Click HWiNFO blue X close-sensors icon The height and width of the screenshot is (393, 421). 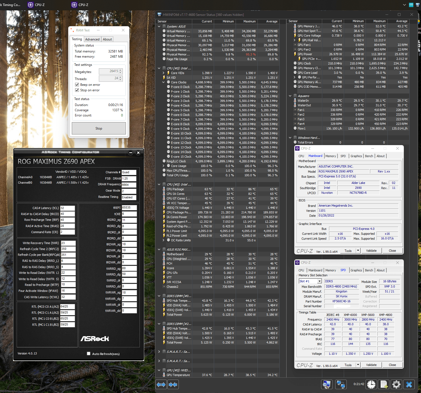pos(409,385)
